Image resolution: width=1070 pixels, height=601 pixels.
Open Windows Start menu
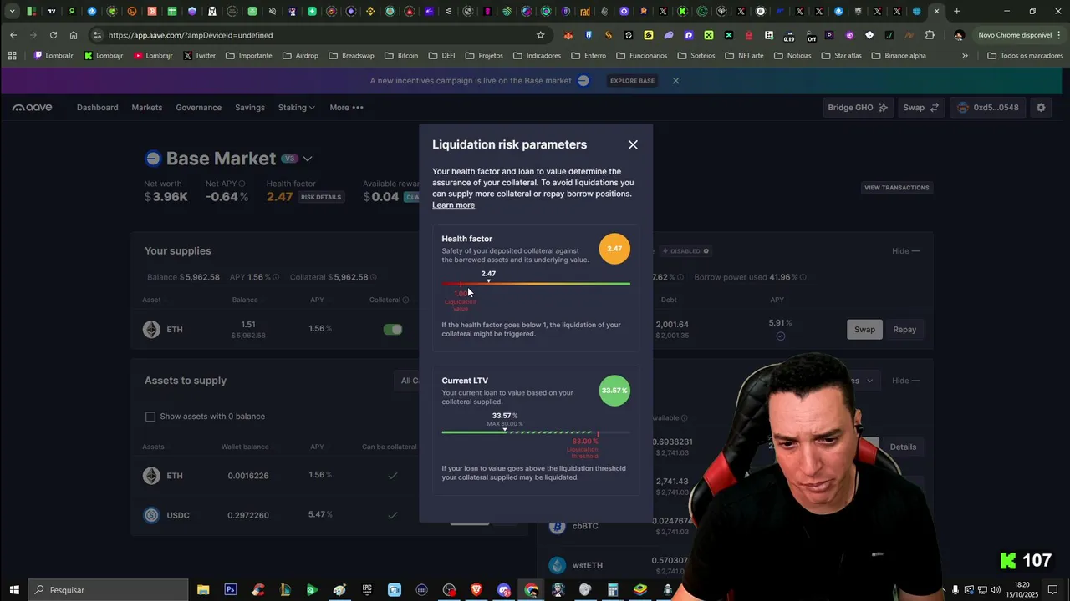pyautogui.click(x=14, y=590)
